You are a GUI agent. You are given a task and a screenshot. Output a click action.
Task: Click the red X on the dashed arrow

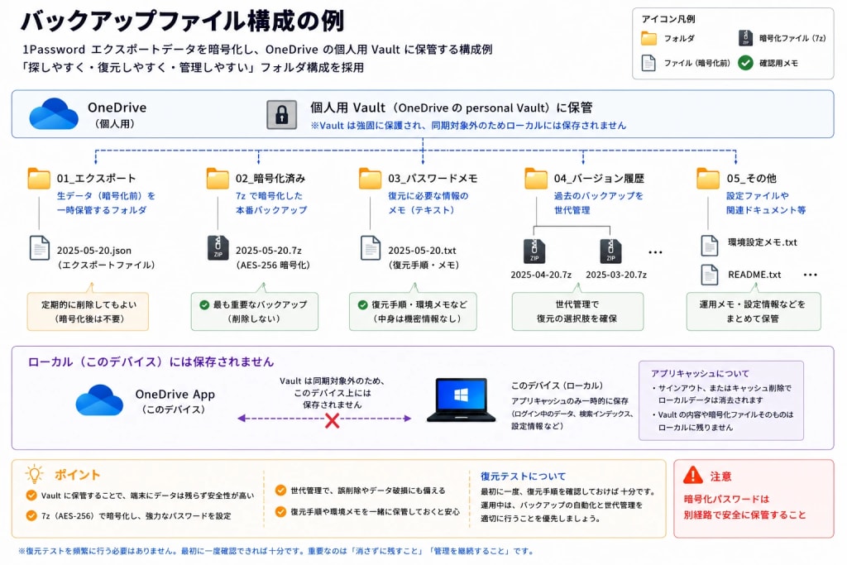click(333, 420)
